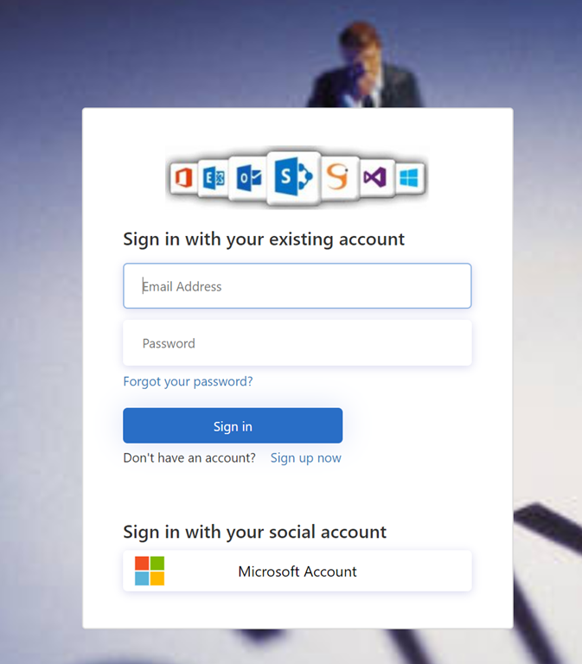Click the blue Windows logo icon

click(409, 177)
